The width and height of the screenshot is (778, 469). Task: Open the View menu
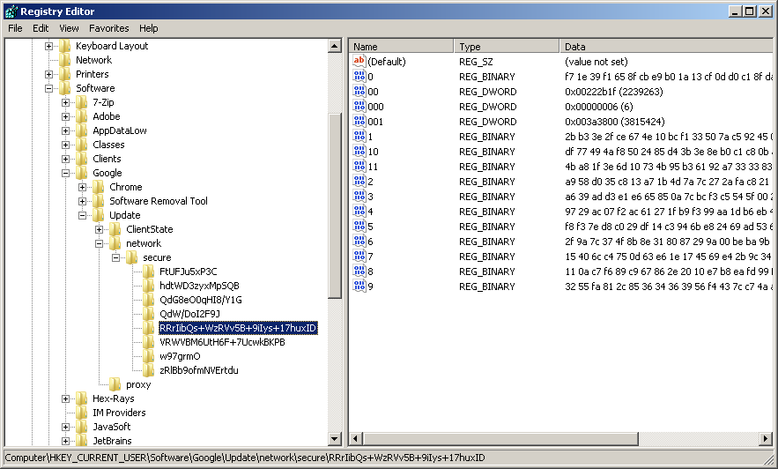(69, 28)
